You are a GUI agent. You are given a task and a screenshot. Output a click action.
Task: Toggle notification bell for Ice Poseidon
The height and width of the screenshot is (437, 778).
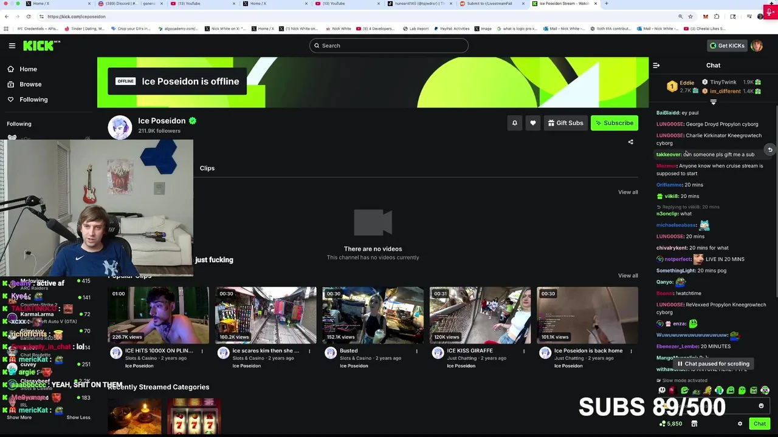pos(515,123)
